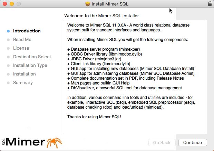The width and height of the screenshot is (214, 151).
Task: Select the License step
Action: [x=21, y=48]
